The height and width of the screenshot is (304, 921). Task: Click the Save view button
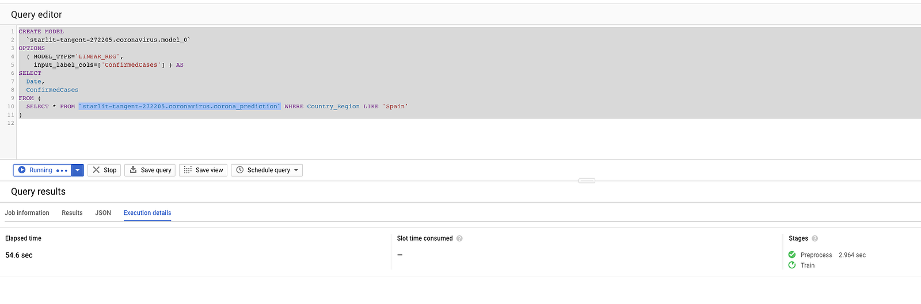point(203,170)
